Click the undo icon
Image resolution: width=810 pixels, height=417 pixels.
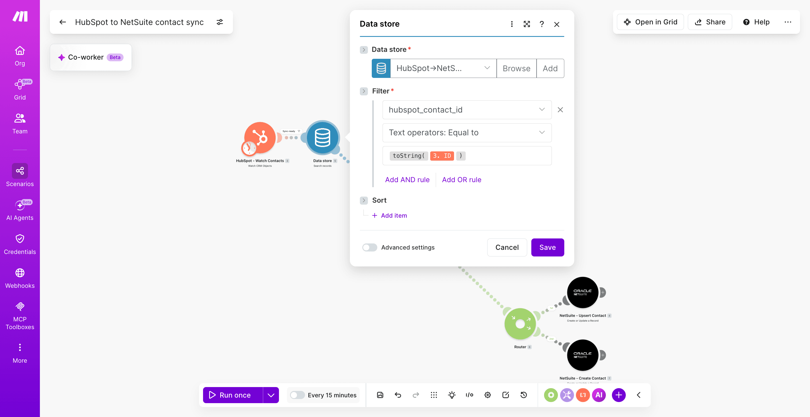coord(398,395)
